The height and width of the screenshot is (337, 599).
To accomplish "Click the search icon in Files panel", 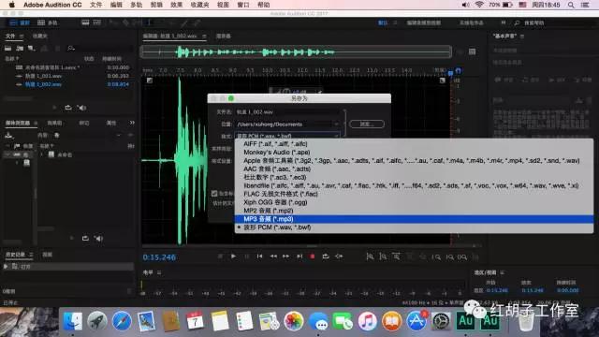I will [71, 48].
